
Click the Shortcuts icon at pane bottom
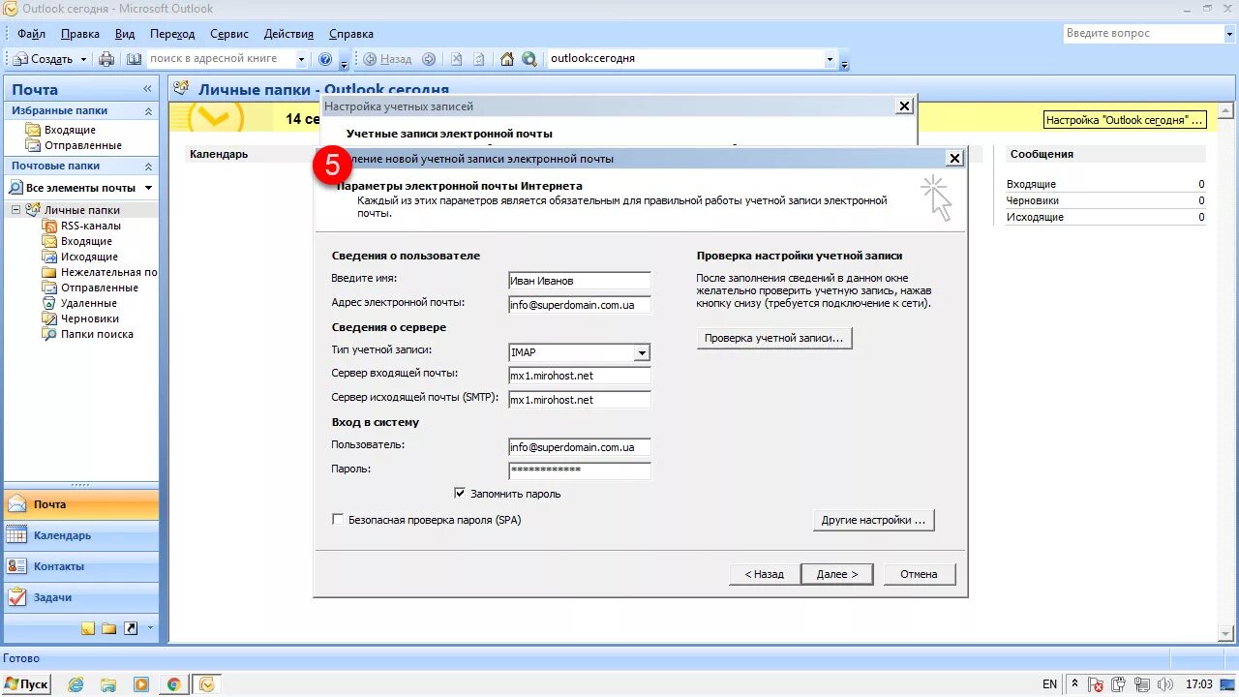[131, 628]
